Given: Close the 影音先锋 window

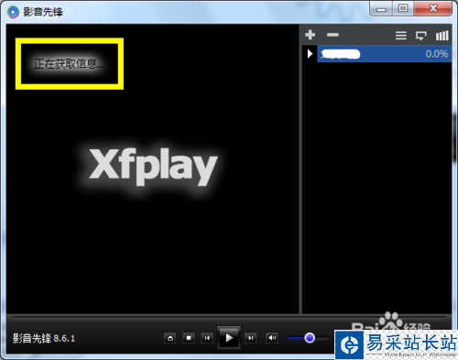Looking at the screenshot, I should (433, 8).
